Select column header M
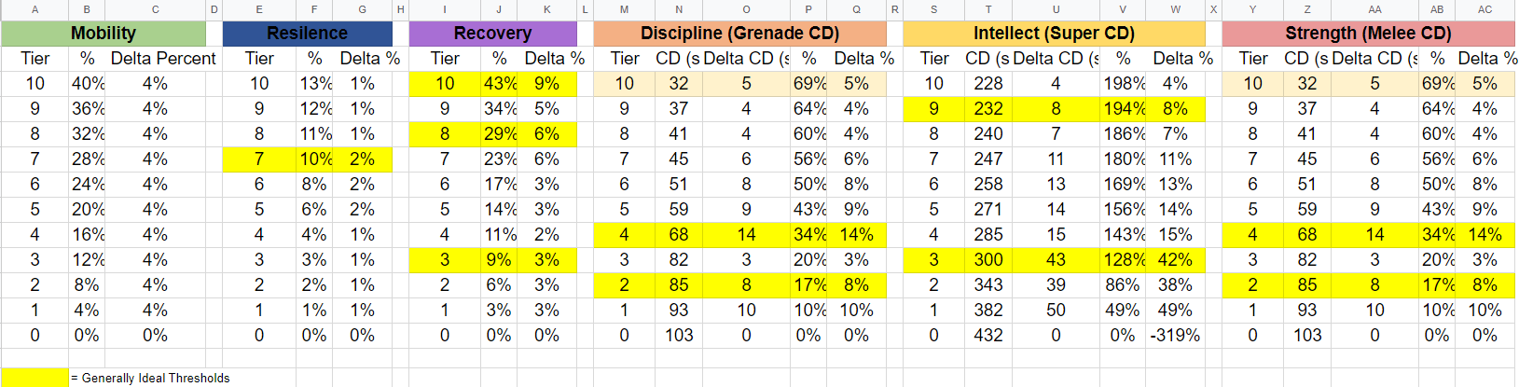 [624, 9]
